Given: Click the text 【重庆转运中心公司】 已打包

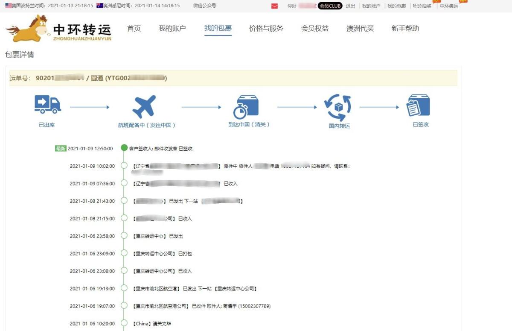Looking at the screenshot, I should pos(163,254).
